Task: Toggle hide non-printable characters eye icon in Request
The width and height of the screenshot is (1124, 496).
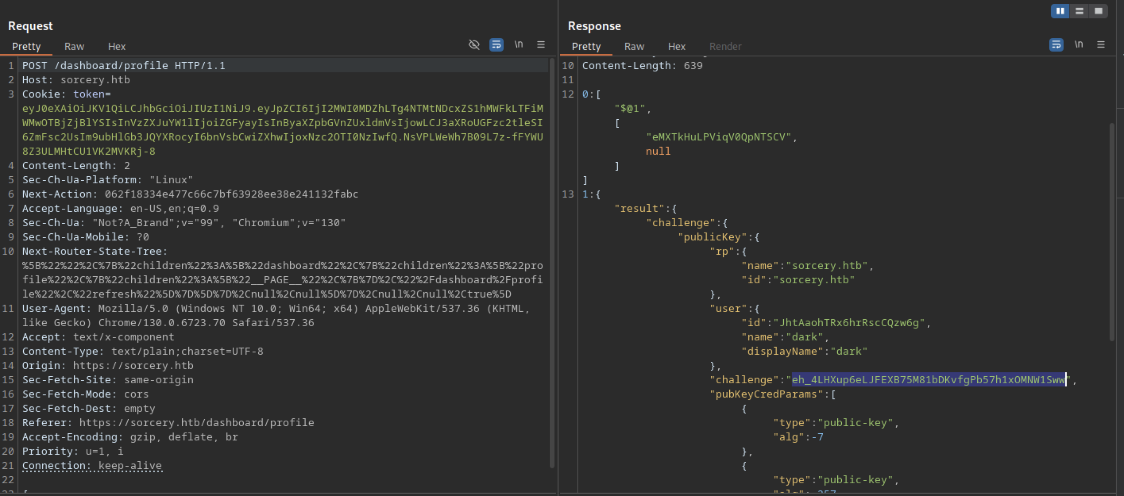Action: (474, 45)
